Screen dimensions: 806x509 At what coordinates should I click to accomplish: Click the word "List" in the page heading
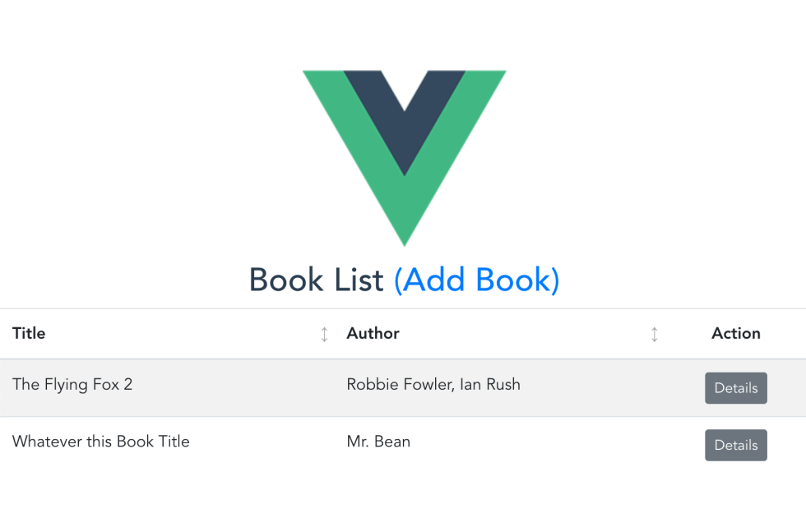coord(359,280)
